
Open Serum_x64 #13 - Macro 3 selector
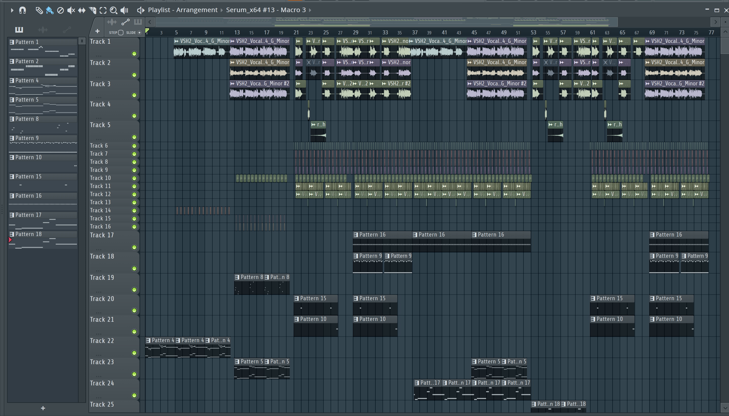click(x=266, y=10)
